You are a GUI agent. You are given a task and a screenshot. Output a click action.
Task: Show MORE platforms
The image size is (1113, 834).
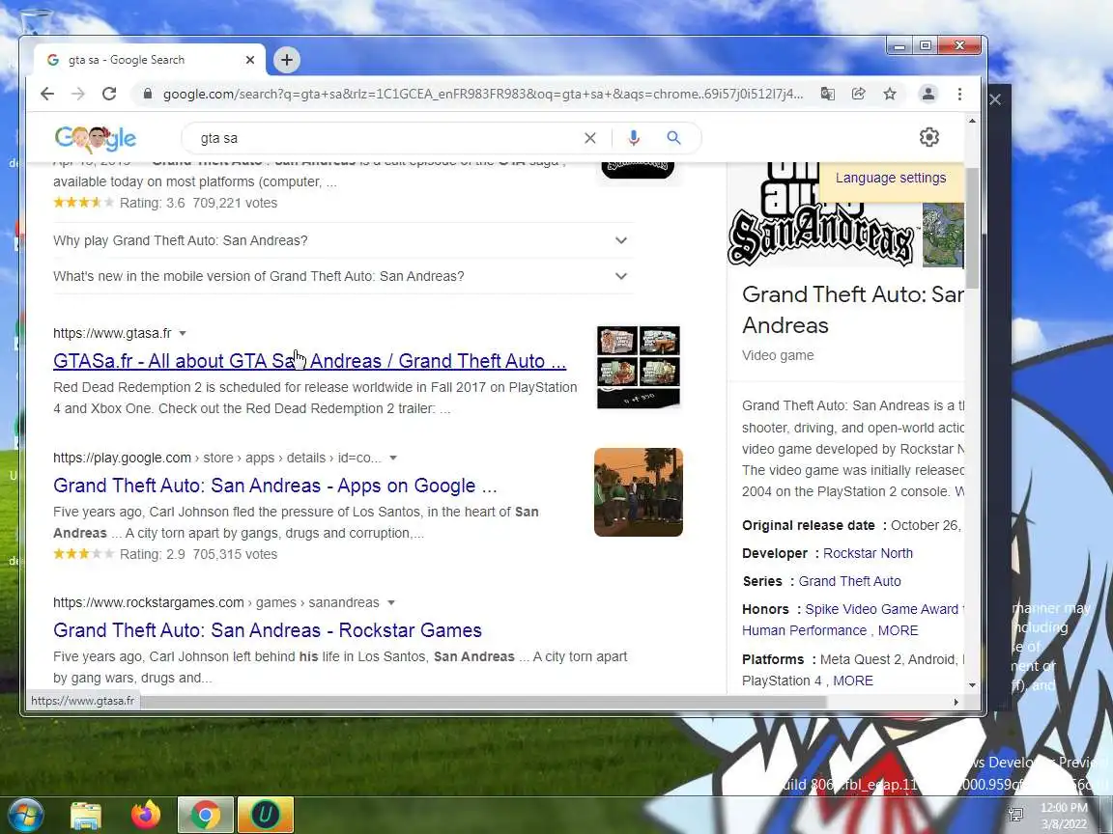852,681
